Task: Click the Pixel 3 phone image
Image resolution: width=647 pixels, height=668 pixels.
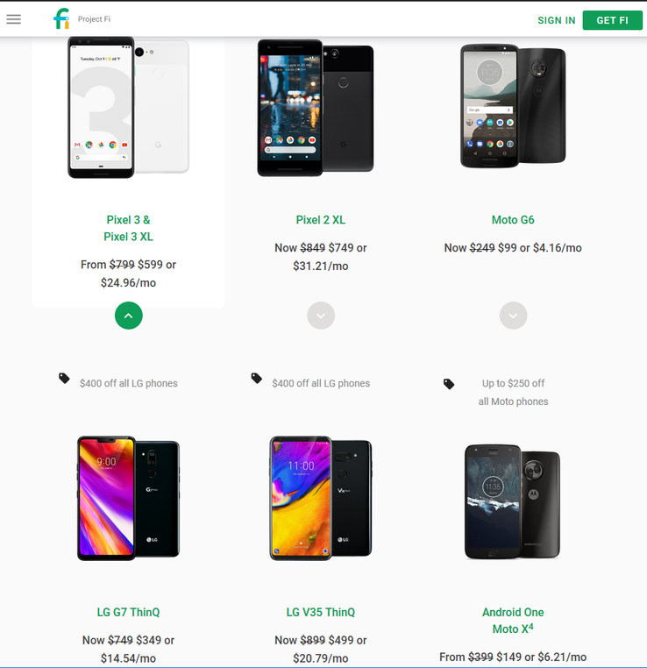Action: (128, 107)
